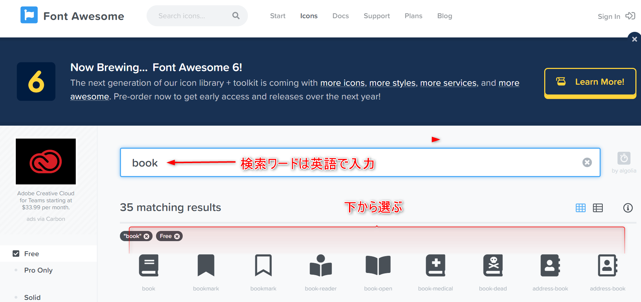641x302 pixels.
Task: Click into the main book search box
Action: (x=360, y=162)
